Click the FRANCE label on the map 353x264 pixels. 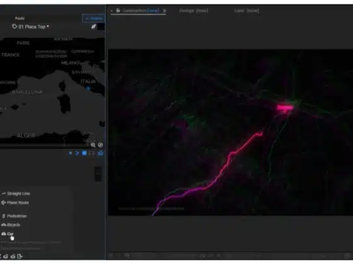click(x=11, y=55)
